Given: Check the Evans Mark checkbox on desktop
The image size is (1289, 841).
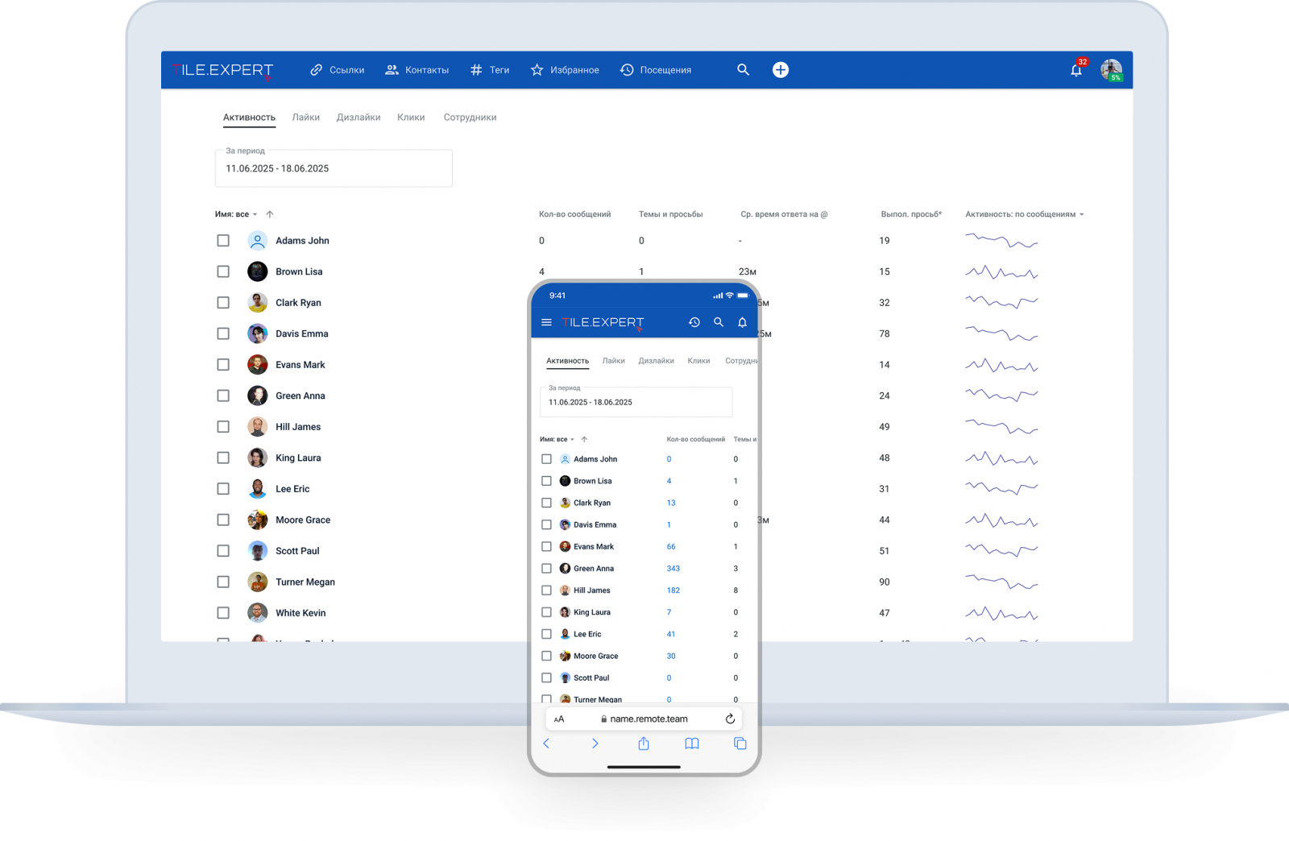Looking at the screenshot, I should [x=223, y=365].
